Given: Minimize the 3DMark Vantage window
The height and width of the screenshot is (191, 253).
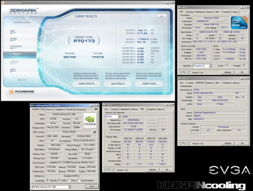Looking at the screenshot, I should [166, 3].
